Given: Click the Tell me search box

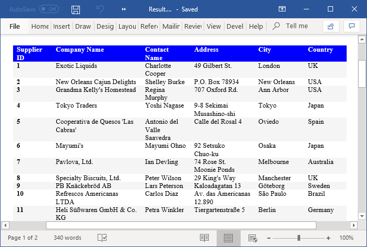Looking at the screenshot, I should point(297,26).
